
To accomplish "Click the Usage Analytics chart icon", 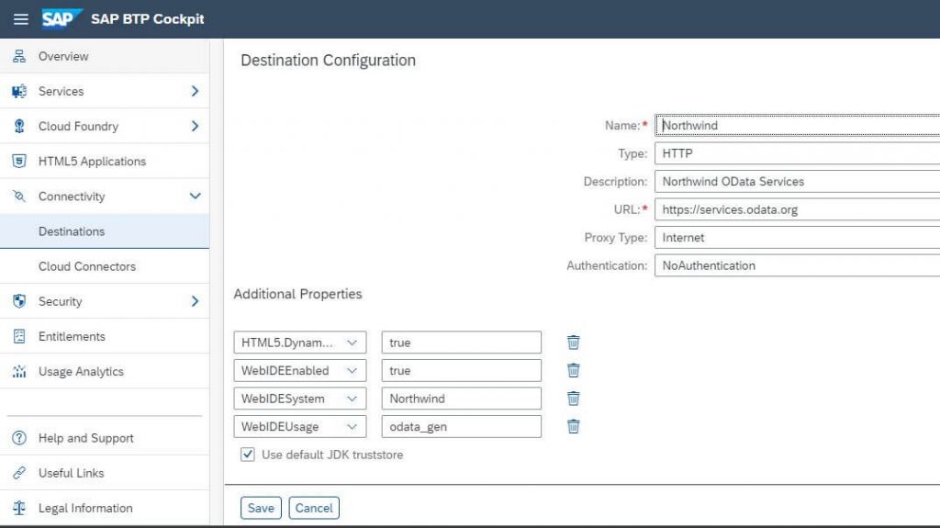I will tap(19, 371).
